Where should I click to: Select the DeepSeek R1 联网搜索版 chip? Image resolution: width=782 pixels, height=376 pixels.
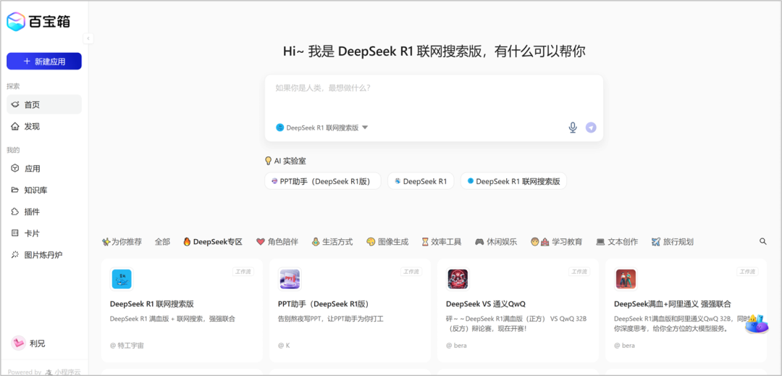(513, 181)
